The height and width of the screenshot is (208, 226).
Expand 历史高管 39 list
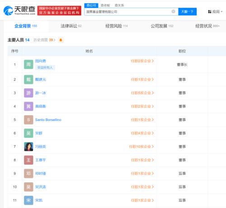[x=44, y=40]
